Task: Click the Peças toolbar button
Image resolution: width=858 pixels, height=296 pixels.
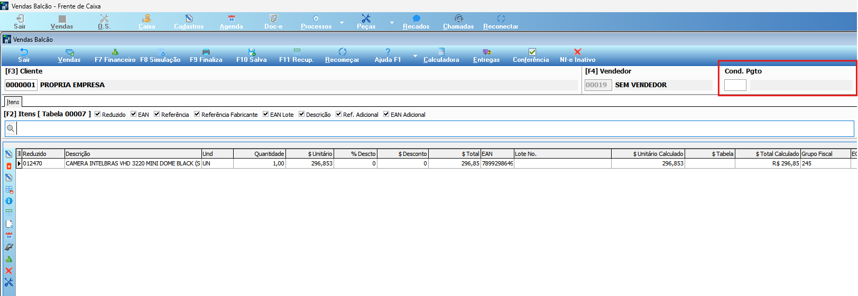Action: (x=366, y=22)
